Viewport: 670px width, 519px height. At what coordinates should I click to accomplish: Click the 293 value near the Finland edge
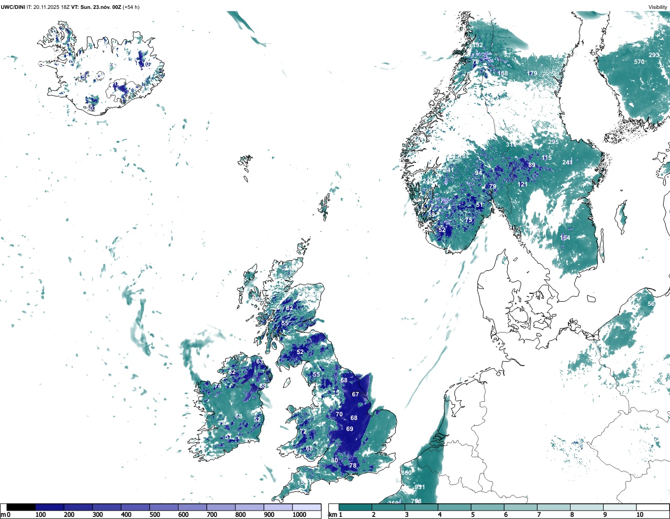pos(654,55)
